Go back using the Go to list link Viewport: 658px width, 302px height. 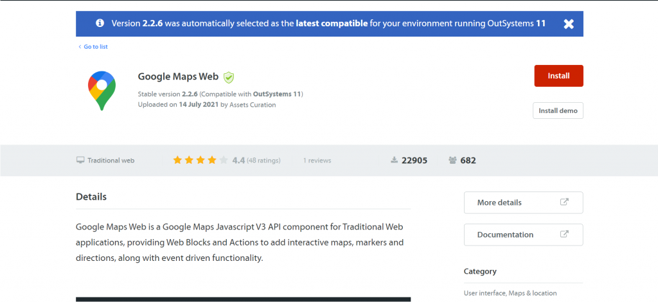tap(95, 47)
